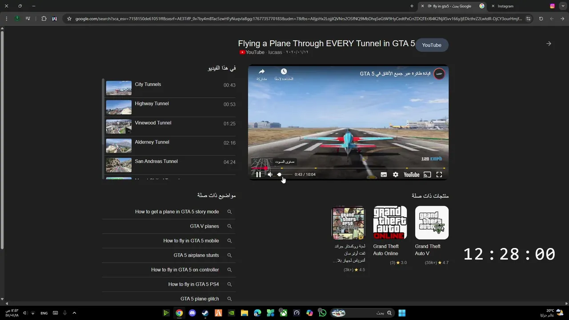The height and width of the screenshot is (320, 569).
Task: Pause the YouTube video
Action: 258,175
